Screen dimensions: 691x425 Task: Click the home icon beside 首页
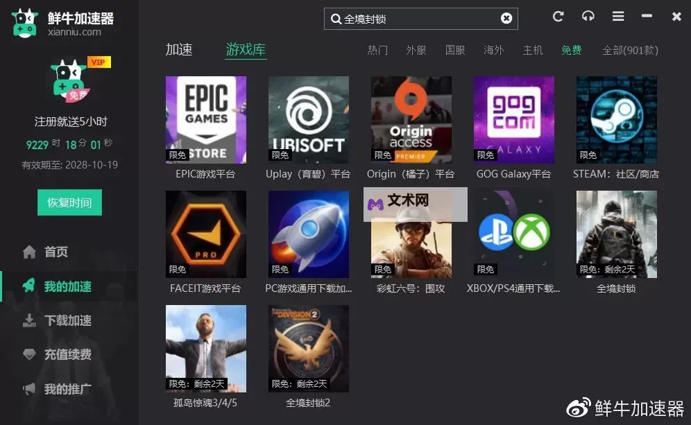click(x=29, y=252)
